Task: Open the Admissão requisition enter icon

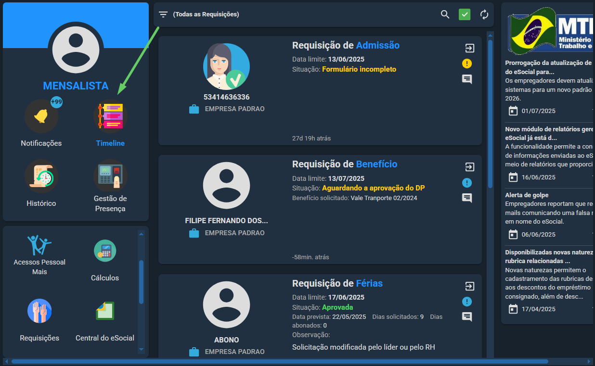Action: click(x=469, y=48)
